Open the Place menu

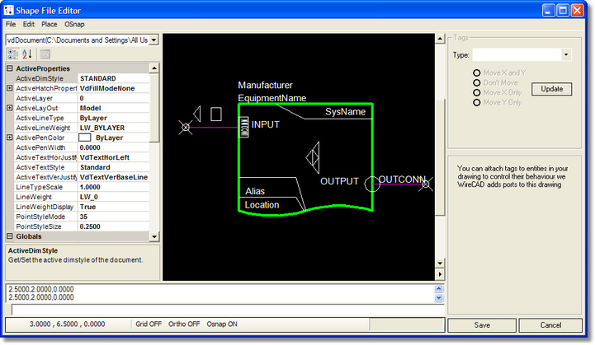pos(49,25)
